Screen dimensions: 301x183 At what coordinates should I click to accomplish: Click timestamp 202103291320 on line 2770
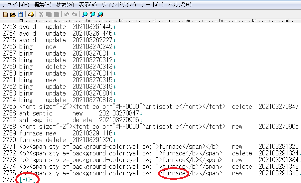(92, 140)
